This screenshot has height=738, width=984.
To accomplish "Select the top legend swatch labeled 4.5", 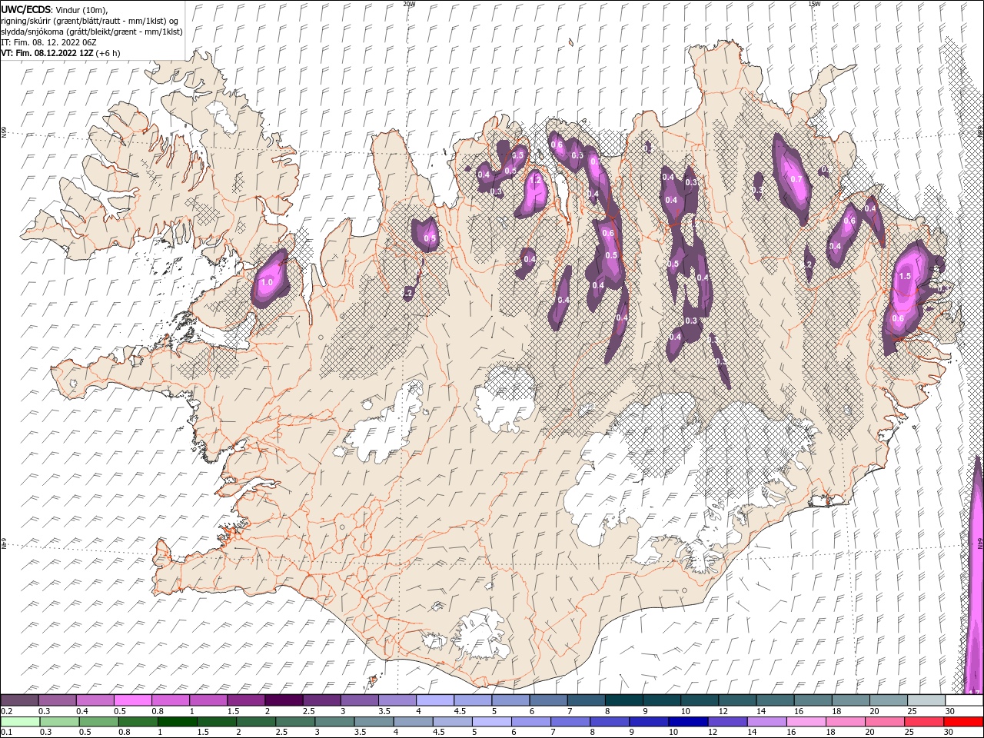I will pos(474,700).
